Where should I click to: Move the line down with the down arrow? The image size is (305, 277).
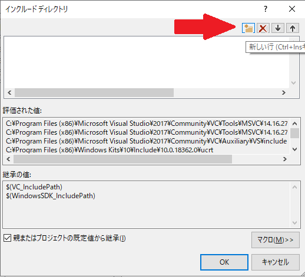coord(278,28)
